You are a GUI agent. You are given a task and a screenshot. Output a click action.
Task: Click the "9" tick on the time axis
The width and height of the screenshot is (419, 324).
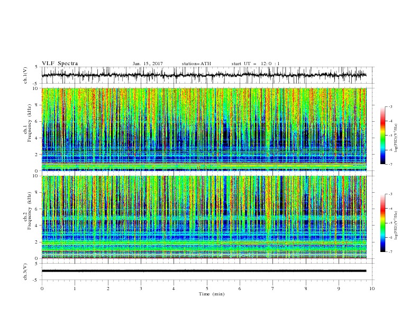(x=339, y=289)
